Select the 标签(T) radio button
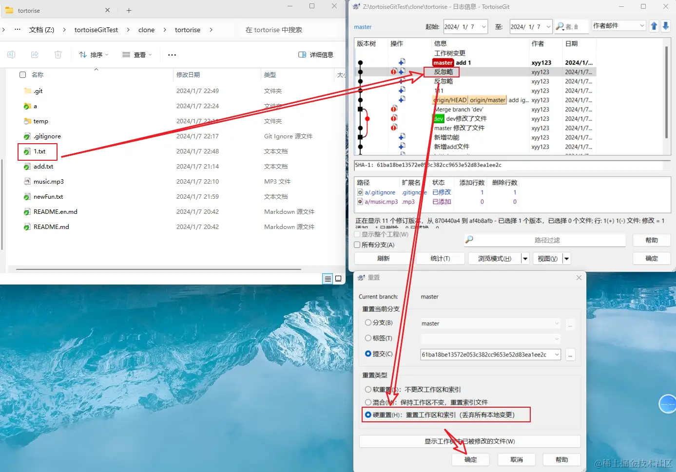The height and width of the screenshot is (472, 676). coord(368,338)
